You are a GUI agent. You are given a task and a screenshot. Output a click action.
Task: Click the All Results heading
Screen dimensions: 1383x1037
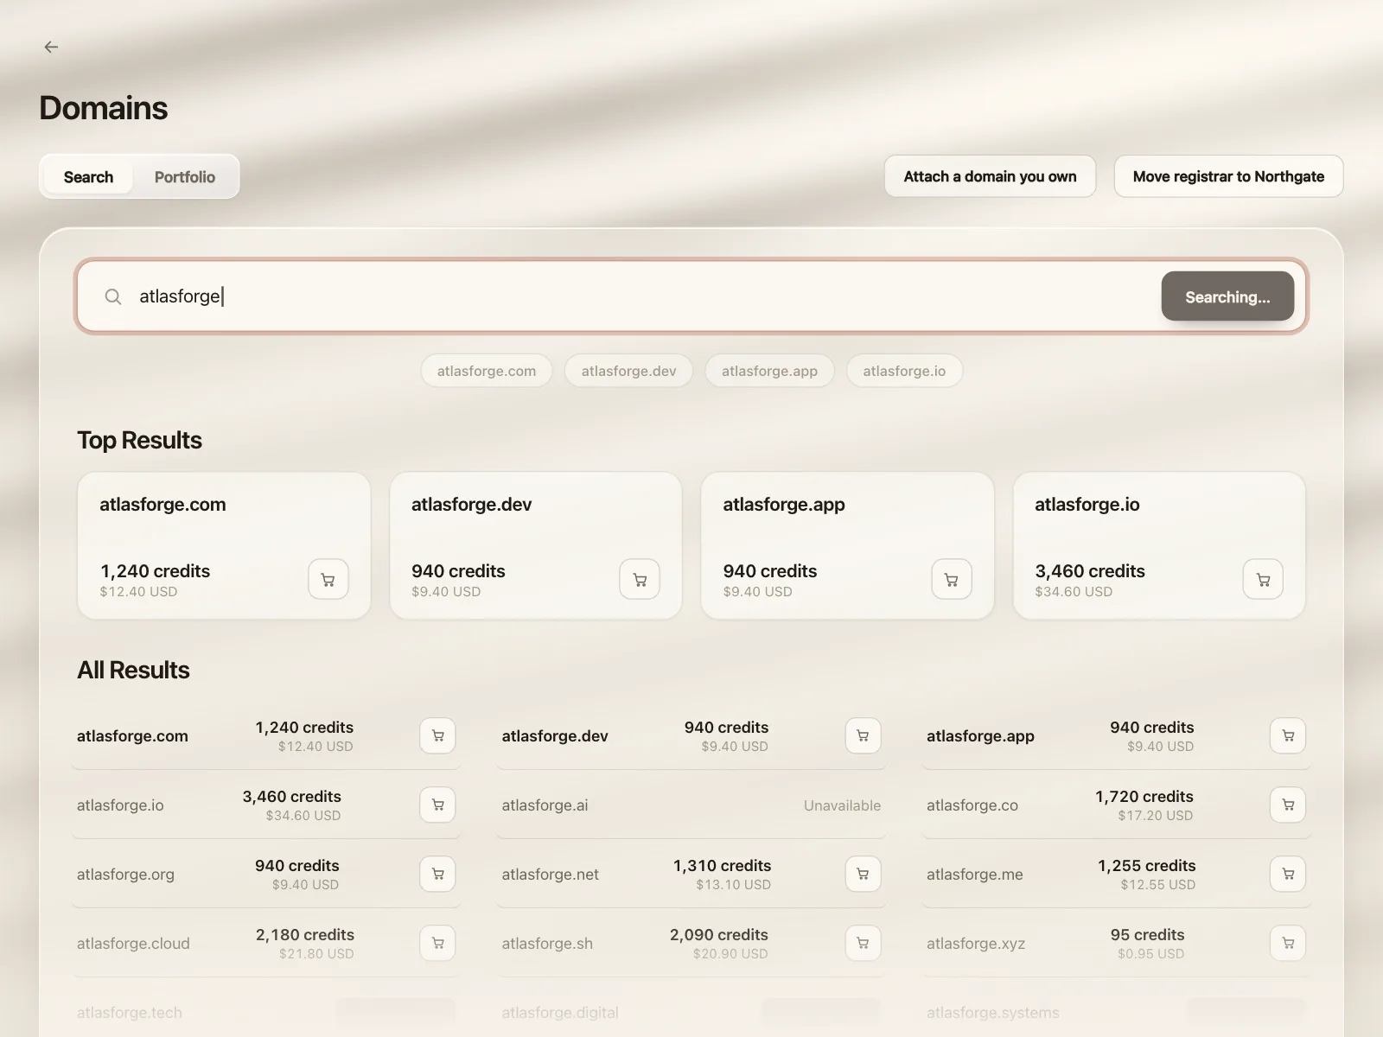[133, 670]
